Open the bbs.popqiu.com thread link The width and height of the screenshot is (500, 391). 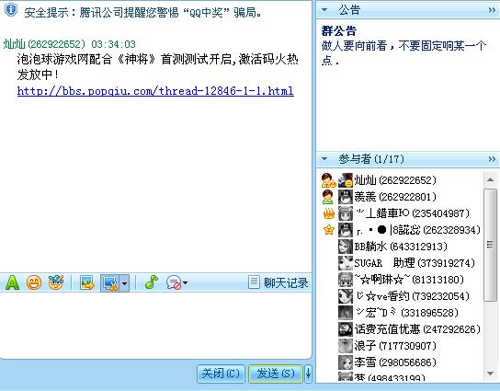click(x=155, y=91)
